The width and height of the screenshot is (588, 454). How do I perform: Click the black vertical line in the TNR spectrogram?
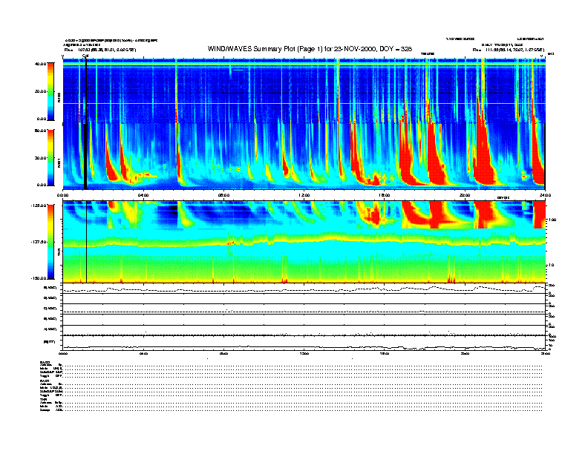click(87, 242)
